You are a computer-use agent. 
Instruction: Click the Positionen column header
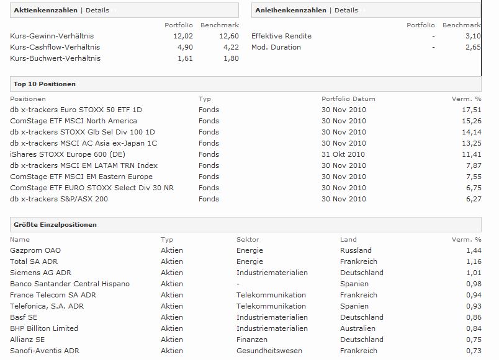pyautogui.click(x=28, y=99)
